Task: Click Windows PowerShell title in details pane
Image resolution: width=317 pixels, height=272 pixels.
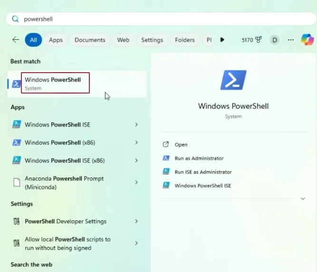Action: (233, 106)
